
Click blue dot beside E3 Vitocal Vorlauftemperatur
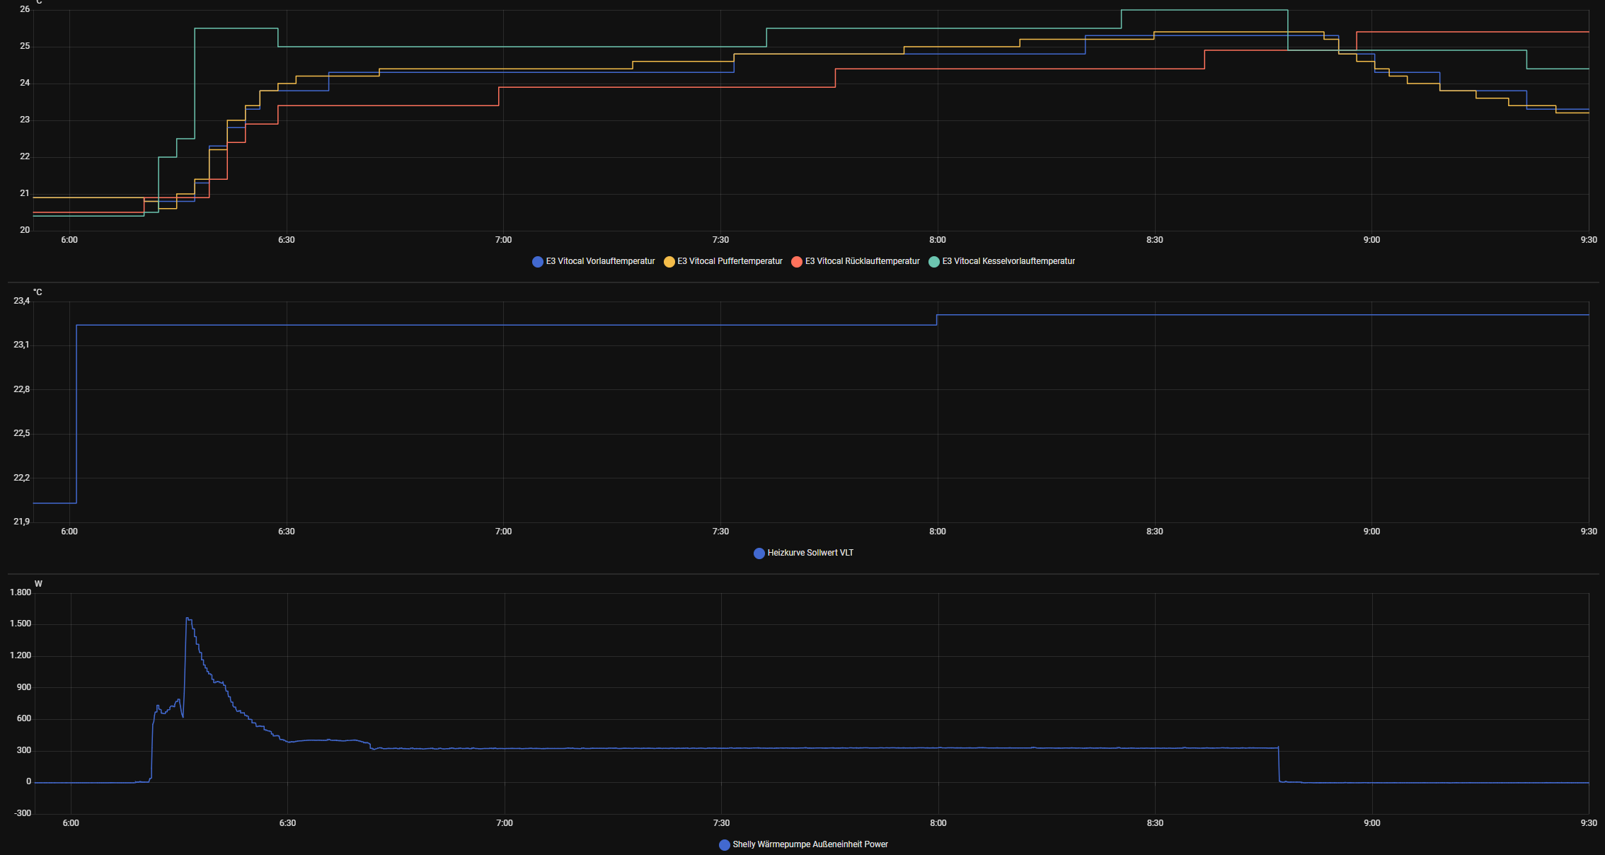coord(538,262)
